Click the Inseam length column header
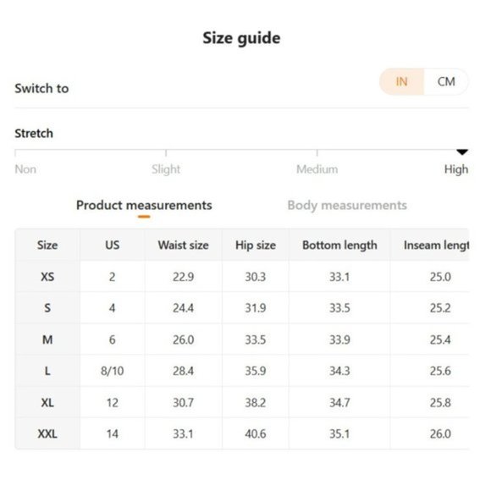 (x=436, y=245)
